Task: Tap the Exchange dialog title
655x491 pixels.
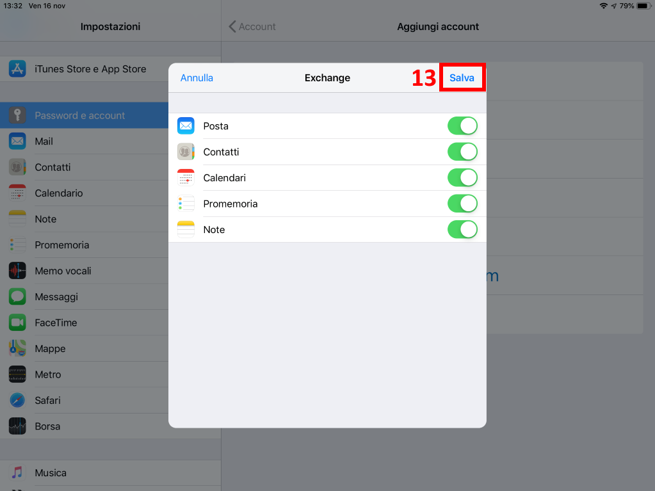Action: coord(328,78)
